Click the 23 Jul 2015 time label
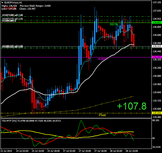 click(x=6, y=151)
